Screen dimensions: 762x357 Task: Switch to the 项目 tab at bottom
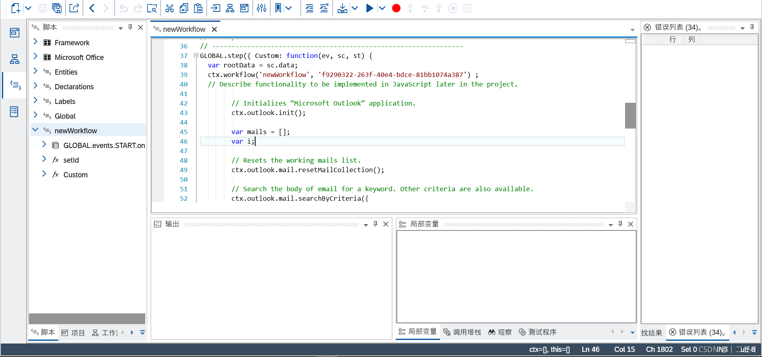(73, 333)
